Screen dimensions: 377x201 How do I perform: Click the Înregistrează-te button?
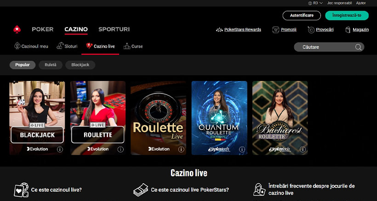(347, 15)
